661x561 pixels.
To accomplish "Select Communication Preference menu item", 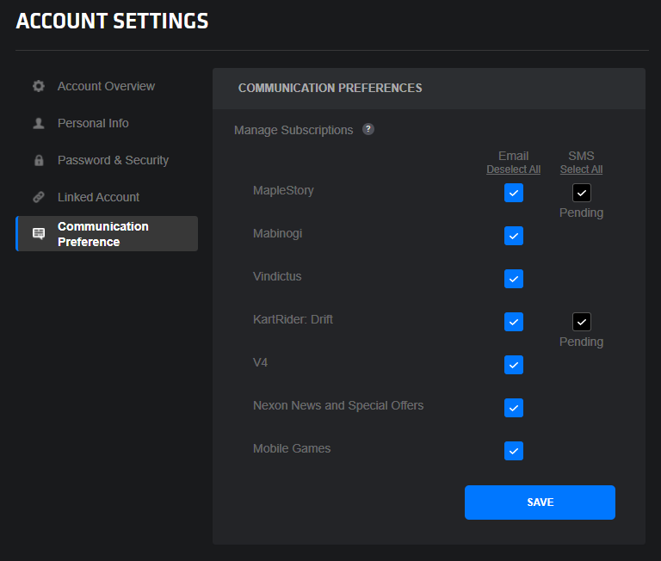I will click(107, 234).
